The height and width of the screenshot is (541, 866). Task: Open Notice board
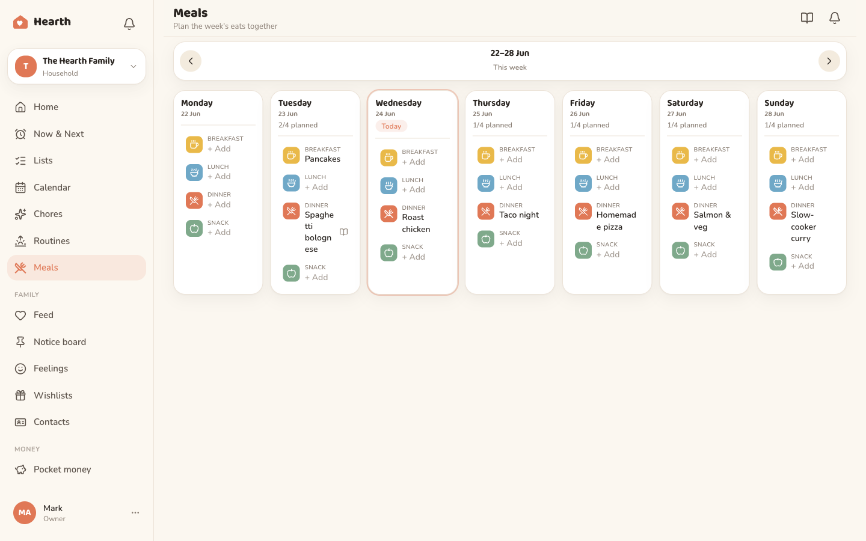pos(76,342)
